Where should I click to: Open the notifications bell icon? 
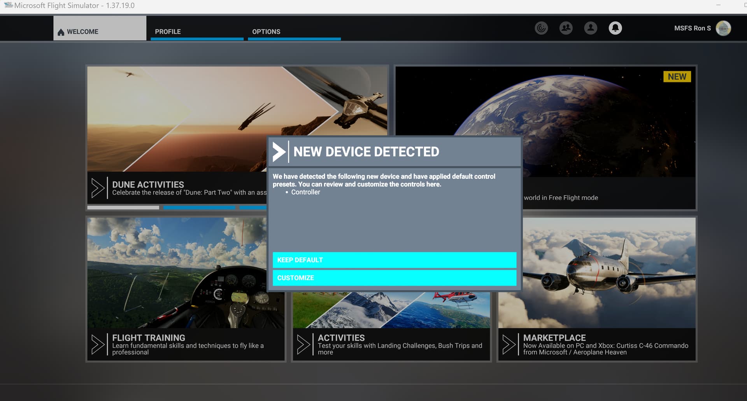pyautogui.click(x=615, y=28)
